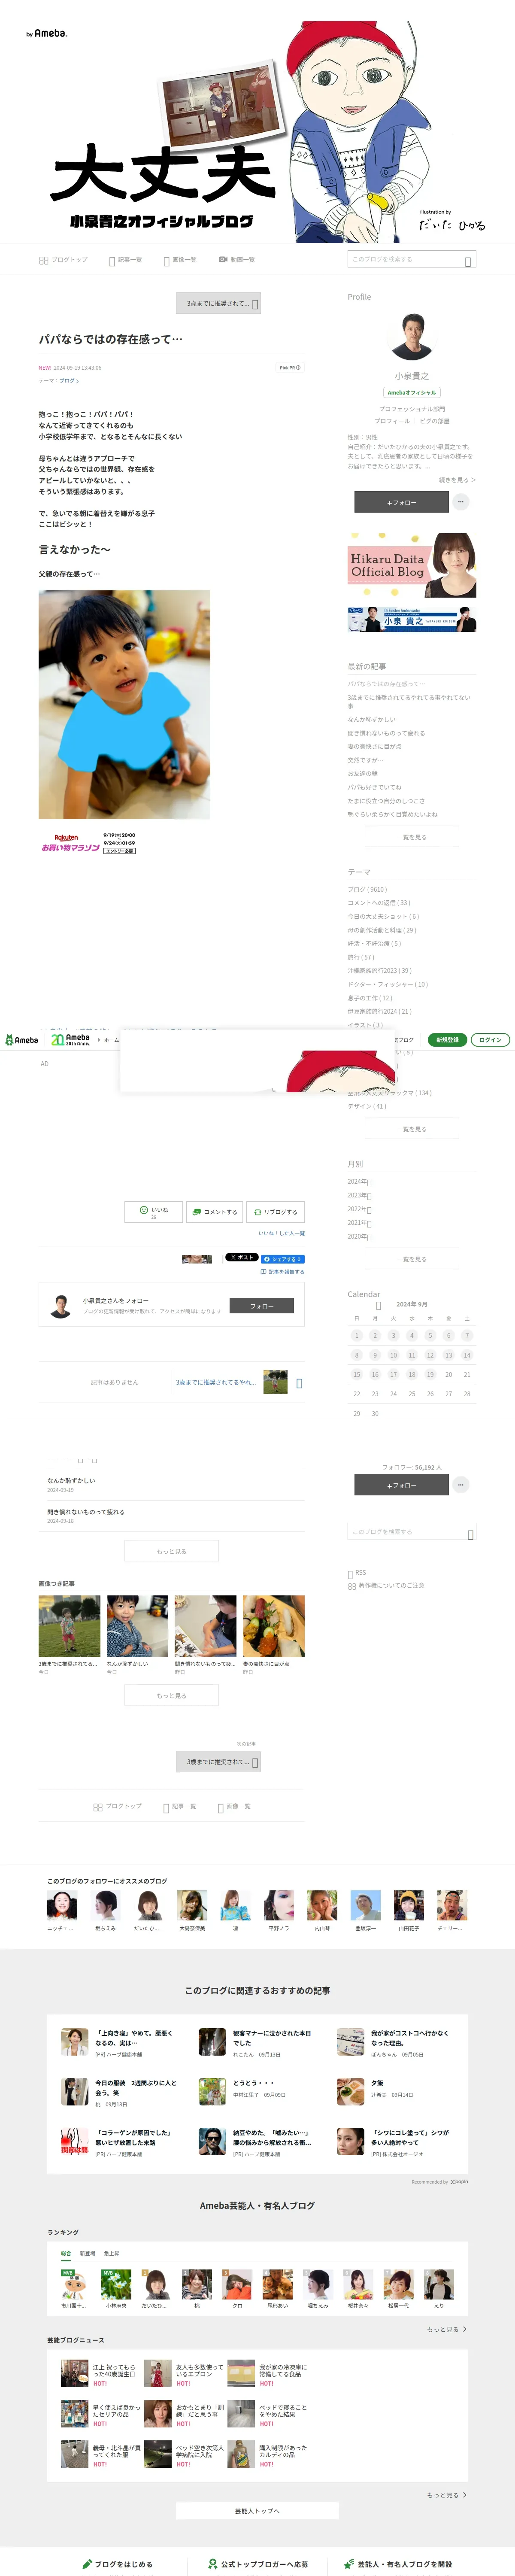Click the Amebaオフィシャル badge
Screen dimensions: 515x2576
click(x=412, y=392)
